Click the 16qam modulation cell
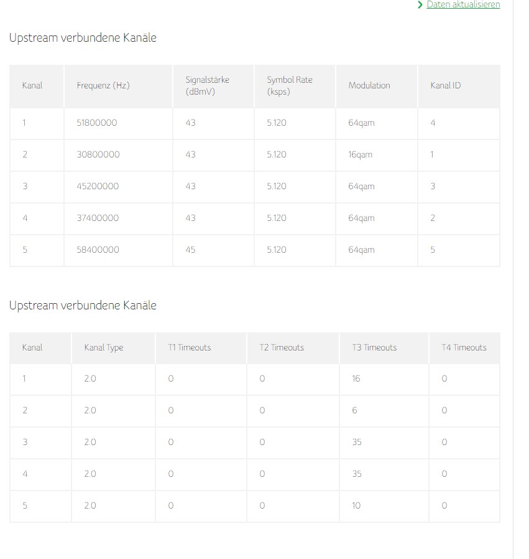 pyautogui.click(x=361, y=155)
